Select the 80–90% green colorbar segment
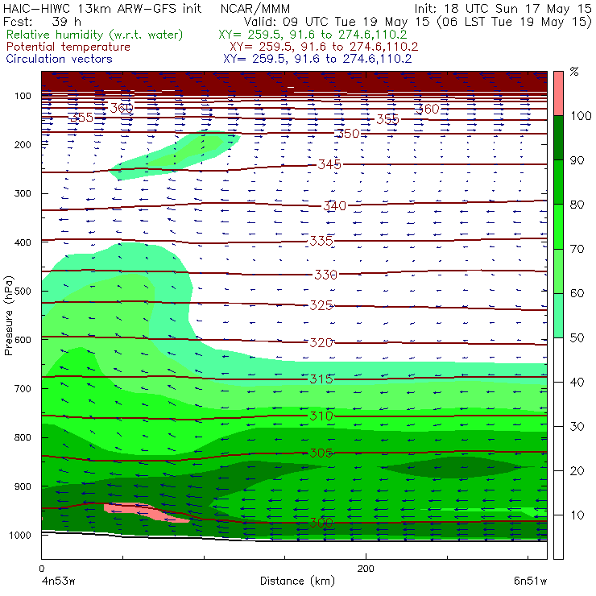Image resolution: width=596 pixels, height=596 pixels. click(558, 182)
